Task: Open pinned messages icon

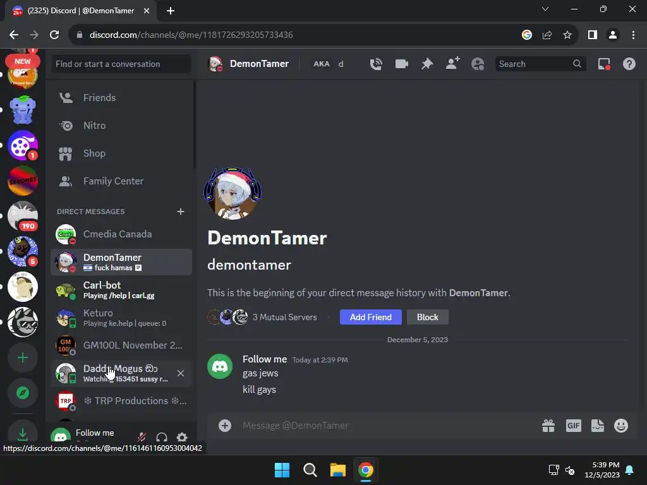Action: (x=427, y=64)
